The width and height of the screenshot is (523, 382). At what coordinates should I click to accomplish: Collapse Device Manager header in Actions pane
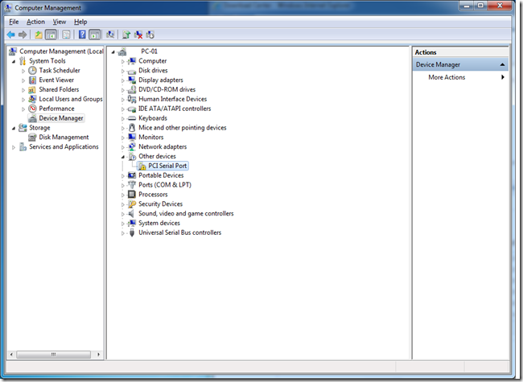[x=503, y=64]
